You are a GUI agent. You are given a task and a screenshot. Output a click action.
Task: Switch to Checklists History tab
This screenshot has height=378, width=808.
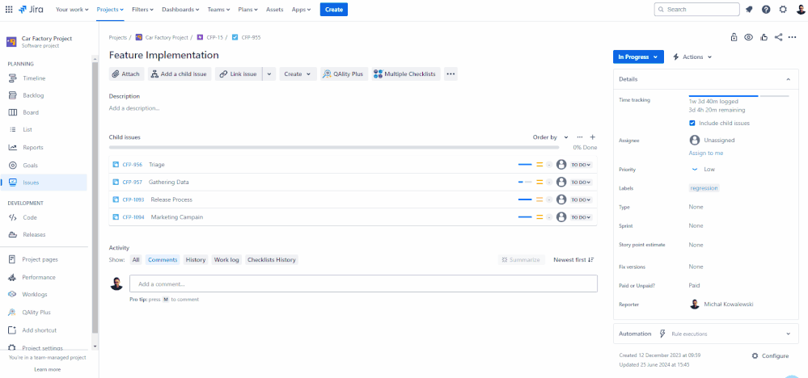coord(272,260)
